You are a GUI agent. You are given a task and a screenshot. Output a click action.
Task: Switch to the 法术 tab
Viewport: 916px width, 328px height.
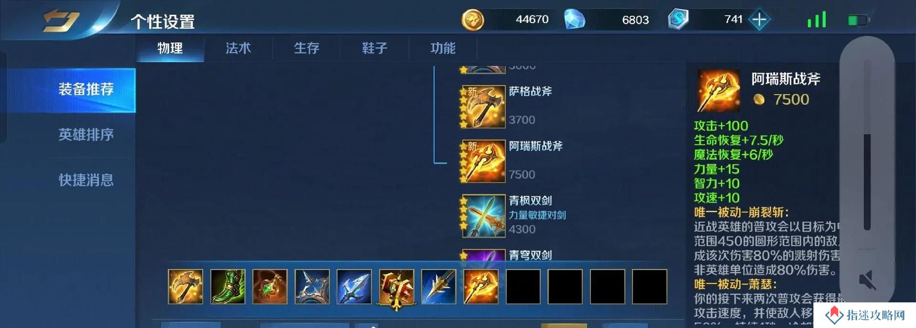coord(238,48)
